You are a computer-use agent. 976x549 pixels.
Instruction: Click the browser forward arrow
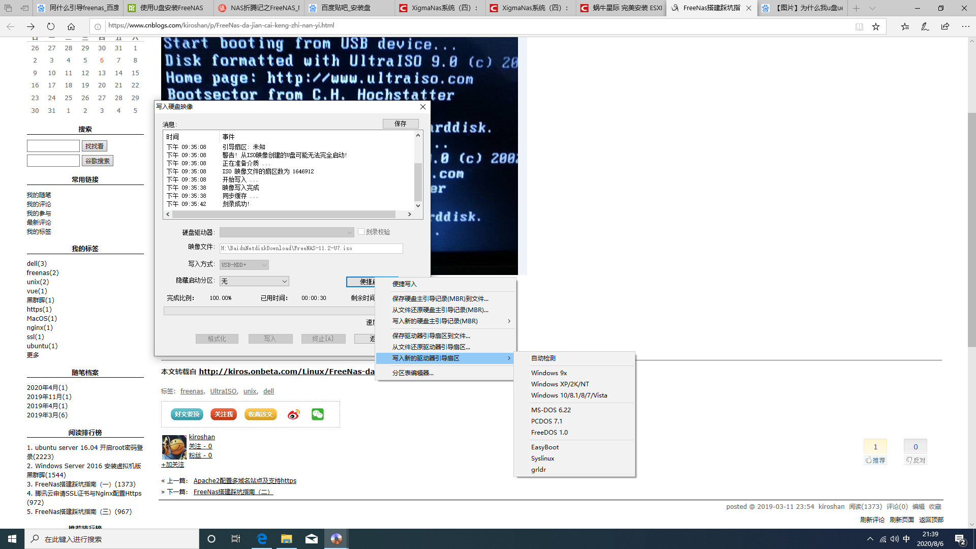pos(30,26)
